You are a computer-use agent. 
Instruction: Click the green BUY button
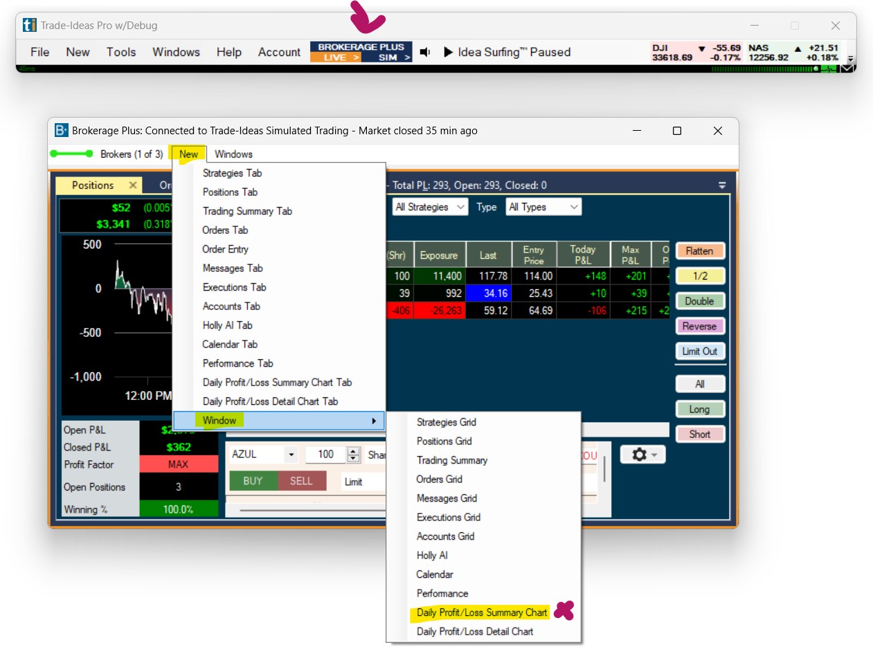tap(253, 481)
